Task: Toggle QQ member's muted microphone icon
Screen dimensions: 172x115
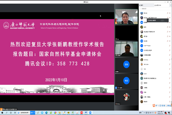Action: pyautogui.click(x=170, y=69)
